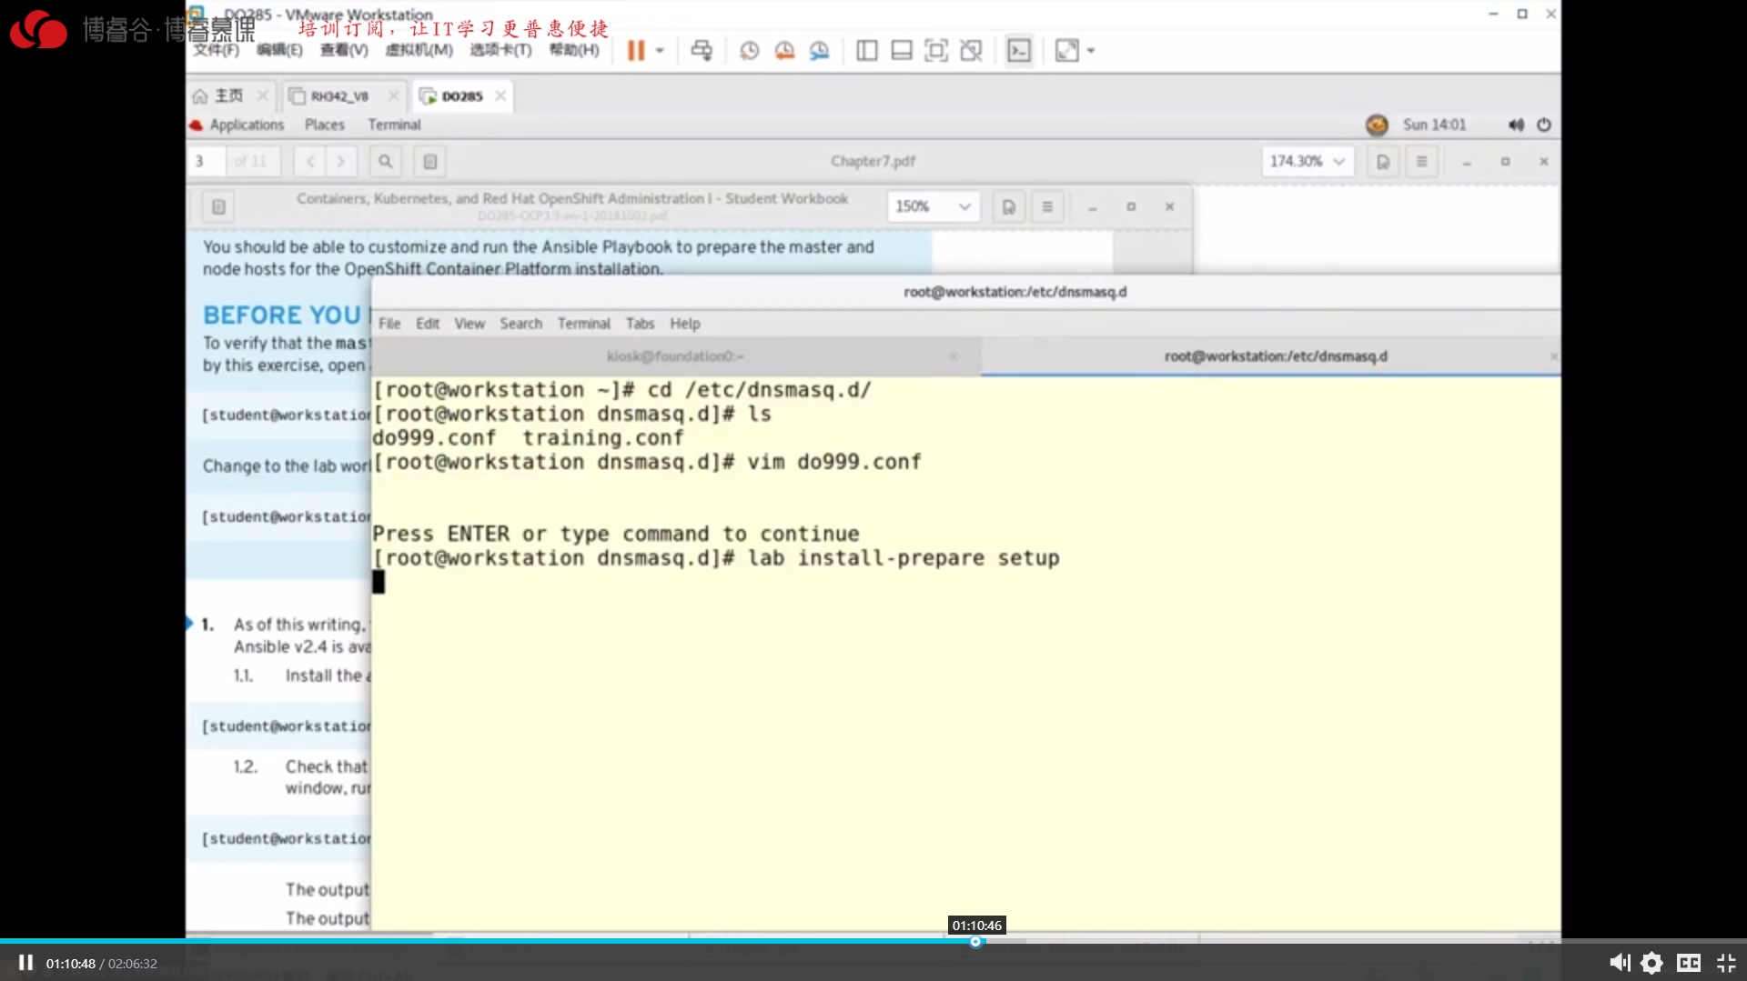The image size is (1747, 981).
Task: Open the 174.30% zoom dropdown
Action: coord(1308,161)
